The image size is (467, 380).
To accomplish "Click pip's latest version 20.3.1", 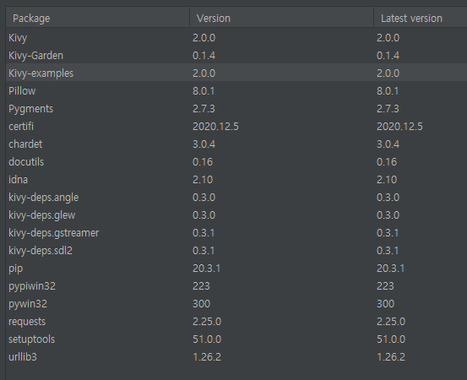I will pos(390,268).
